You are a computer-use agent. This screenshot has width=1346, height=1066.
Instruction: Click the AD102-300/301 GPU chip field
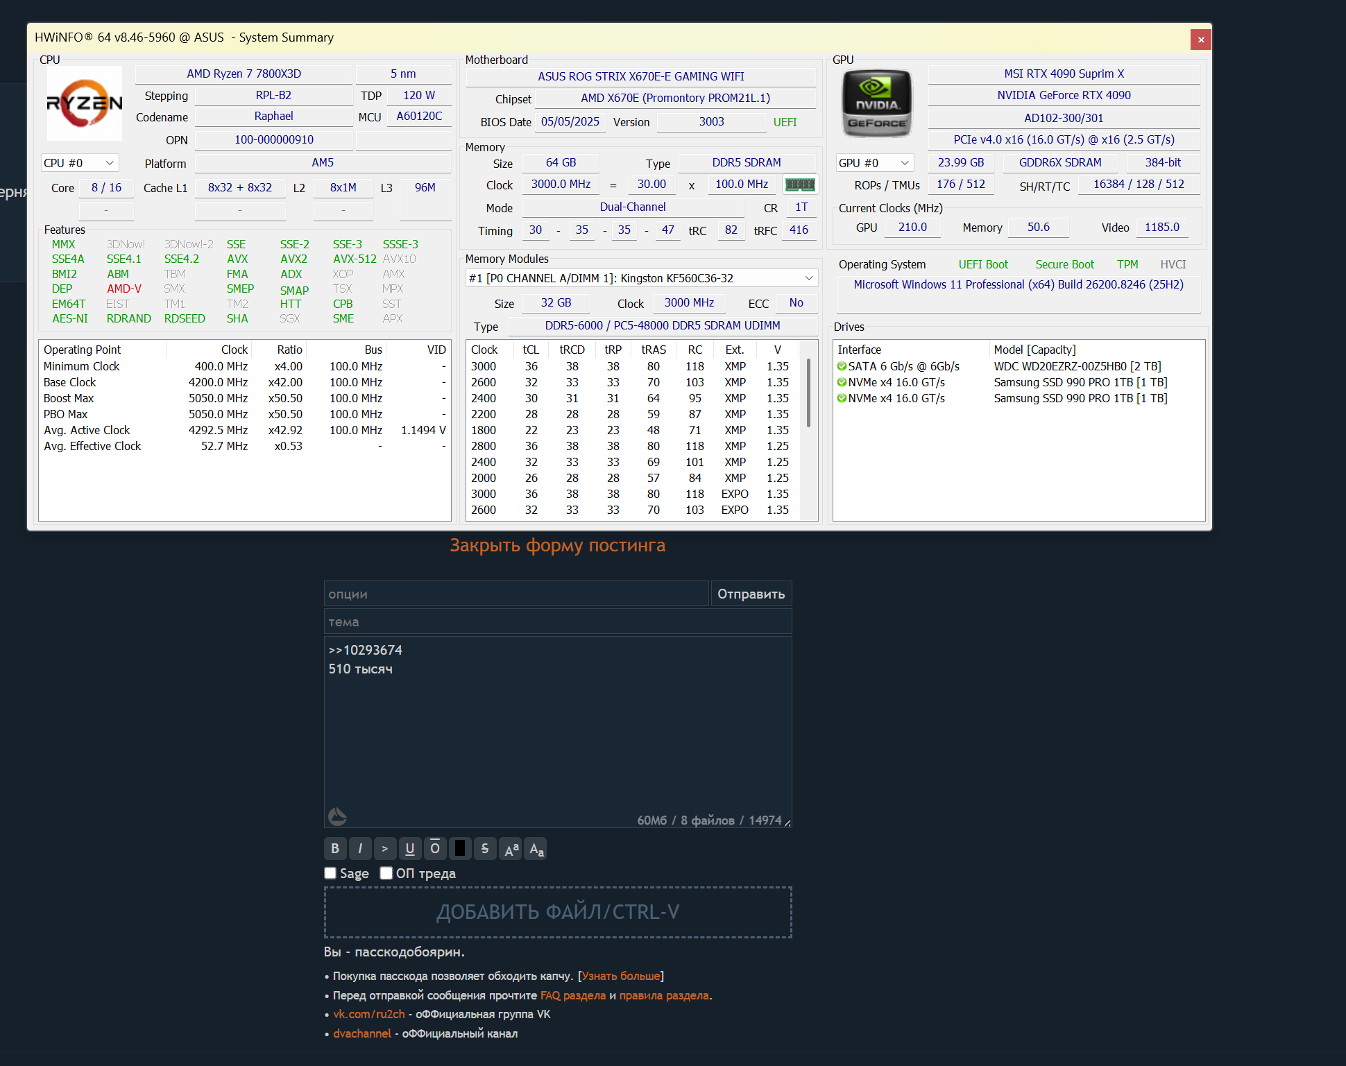1064,118
